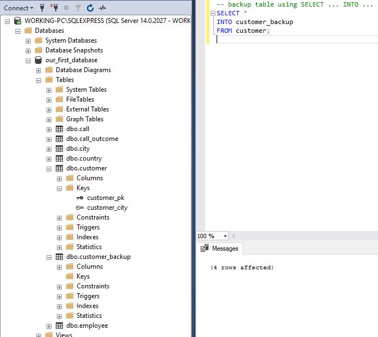Click the table icon of dbo.country
The width and height of the screenshot is (378, 337).
(59, 158)
